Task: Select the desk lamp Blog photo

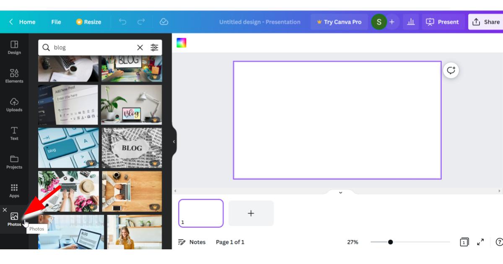Action: [131, 105]
